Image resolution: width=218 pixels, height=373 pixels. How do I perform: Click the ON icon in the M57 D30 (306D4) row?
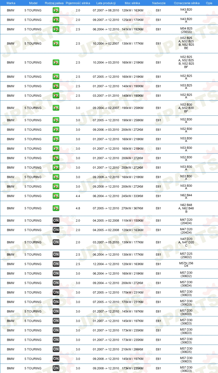click(x=56, y=283)
